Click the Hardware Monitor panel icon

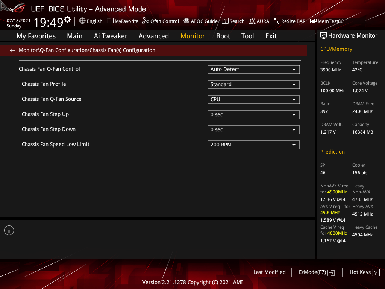(324, 35)
